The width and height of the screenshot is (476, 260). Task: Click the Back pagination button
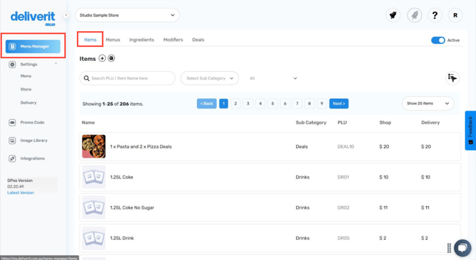[207, 104]
